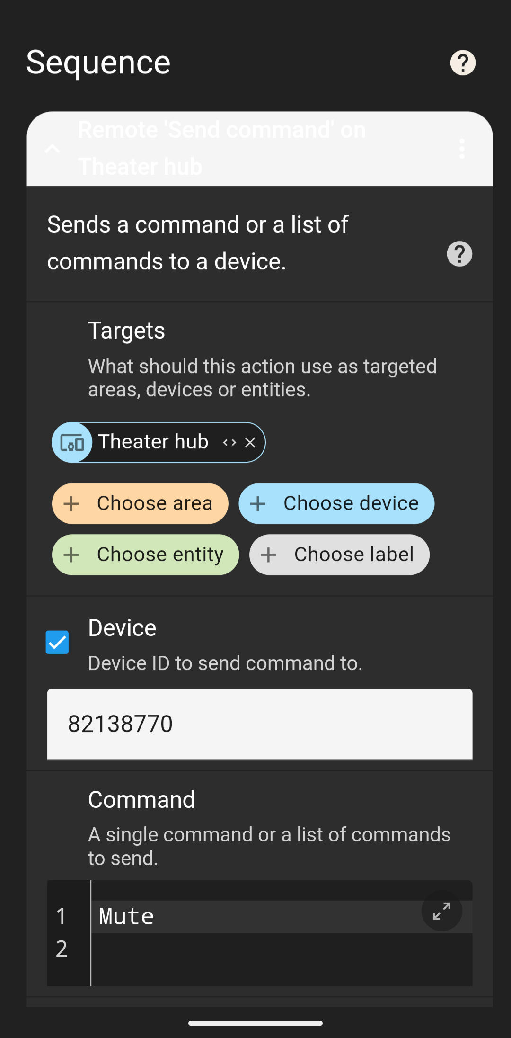Expand Theater hub target into entities
The width and height of the screenshot is (511, 1038).
(x=229, y=442)
